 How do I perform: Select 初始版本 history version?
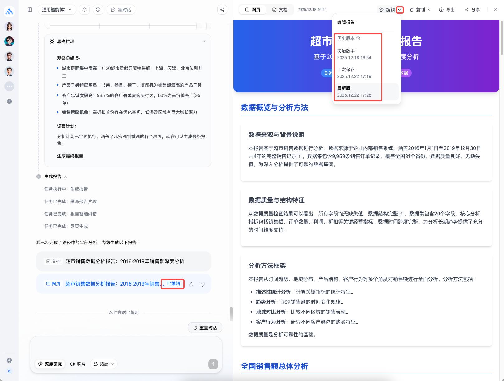pyautogui.click(x=367, y=54)
